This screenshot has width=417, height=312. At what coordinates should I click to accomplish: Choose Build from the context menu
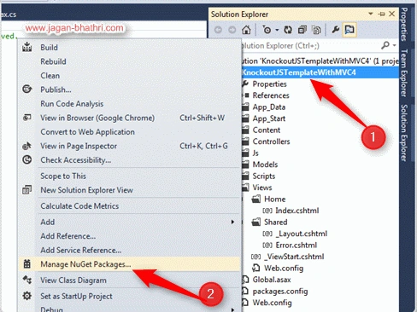point(130,48)
